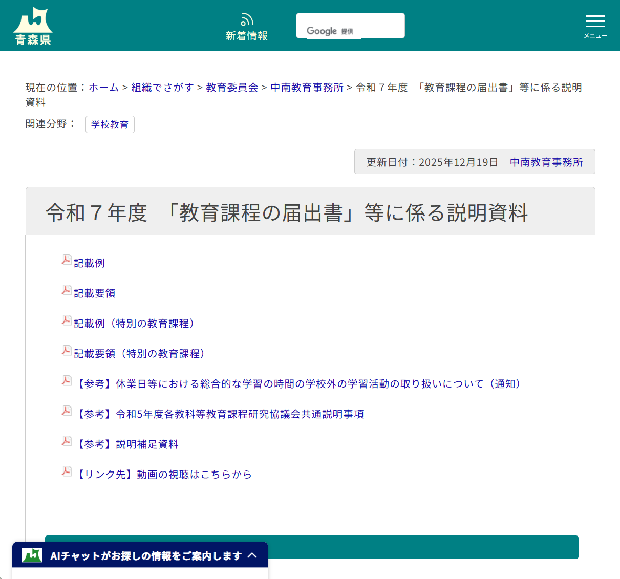The height and width of the screenshot is (579, 620).
Task: Open the 令和5年度 共通説明事項 PDF link
Action: (220, 414)
